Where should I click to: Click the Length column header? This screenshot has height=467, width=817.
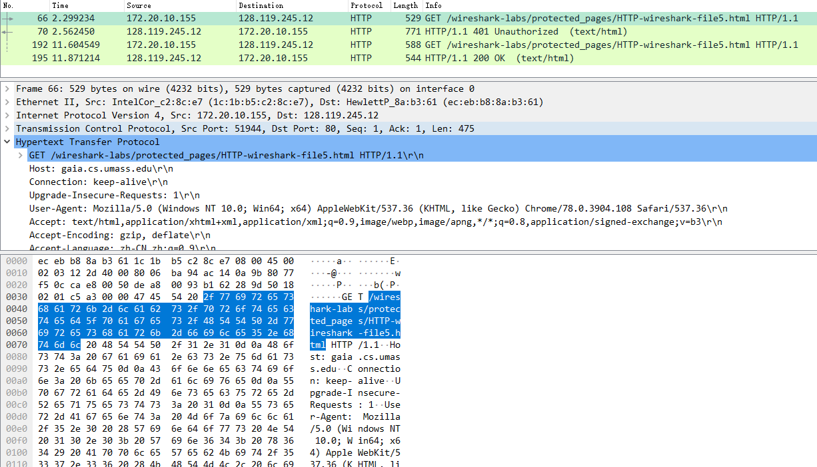(x=407, y=5)
